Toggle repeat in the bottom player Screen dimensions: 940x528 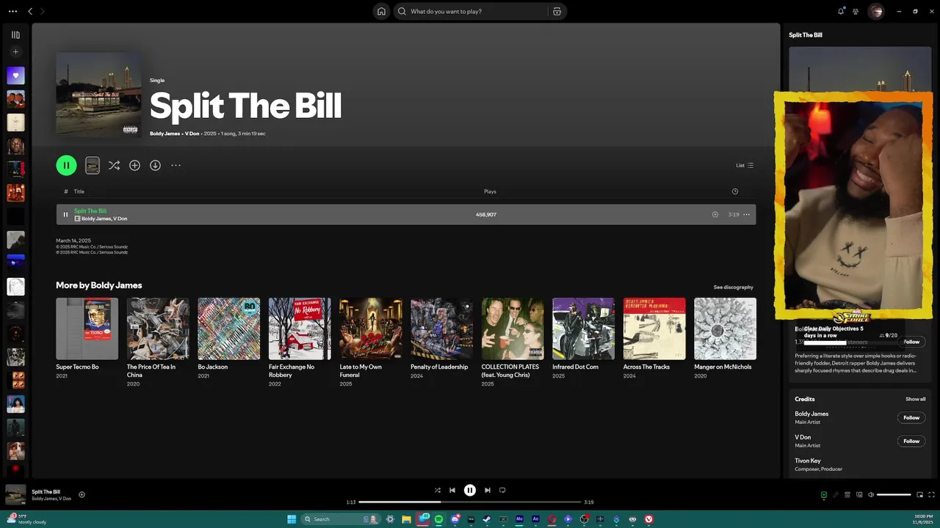pyautogui.click(x=502, y=491)
